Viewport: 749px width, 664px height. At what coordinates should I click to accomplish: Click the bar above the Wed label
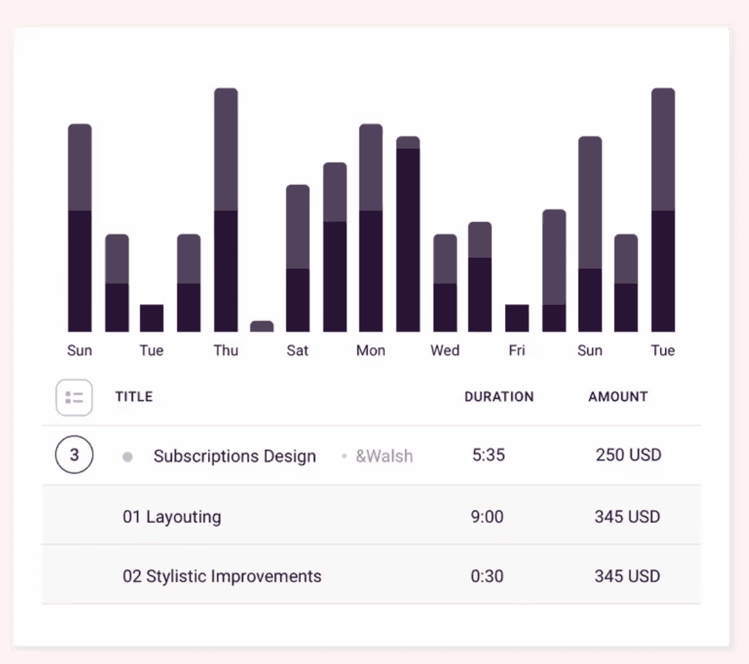[x=445, y=283]
